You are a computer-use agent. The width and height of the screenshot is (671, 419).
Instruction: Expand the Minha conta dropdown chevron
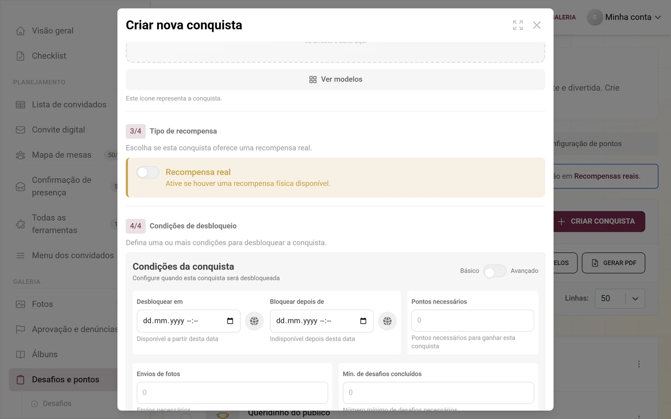point(658,17)
